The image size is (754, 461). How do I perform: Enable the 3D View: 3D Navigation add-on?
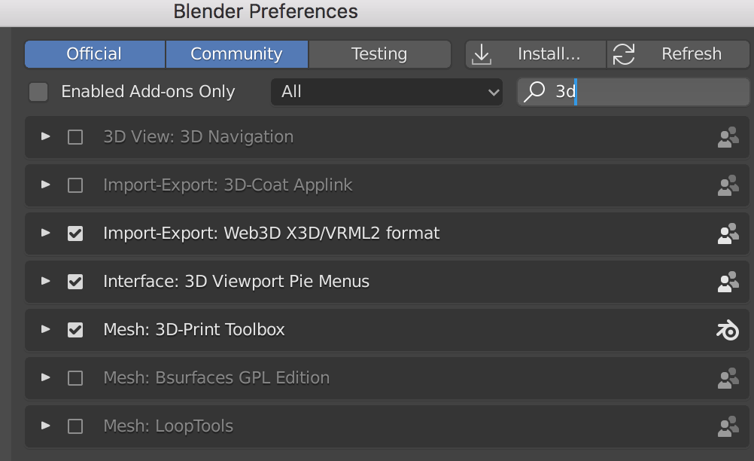tap(75, 137)
